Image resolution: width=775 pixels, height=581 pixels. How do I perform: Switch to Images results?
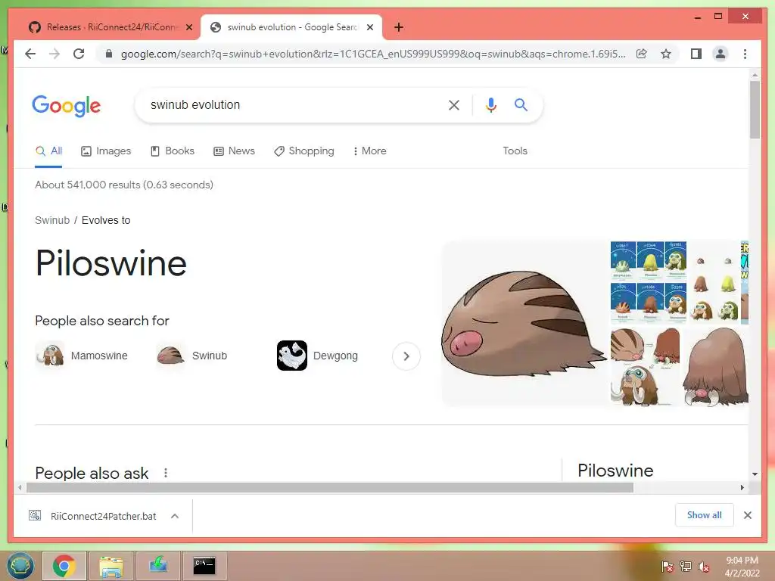coord(106,151)
